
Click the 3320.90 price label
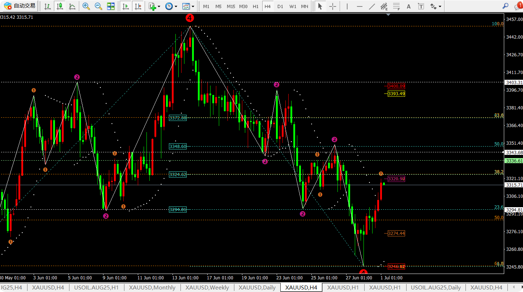pos(396,179)
